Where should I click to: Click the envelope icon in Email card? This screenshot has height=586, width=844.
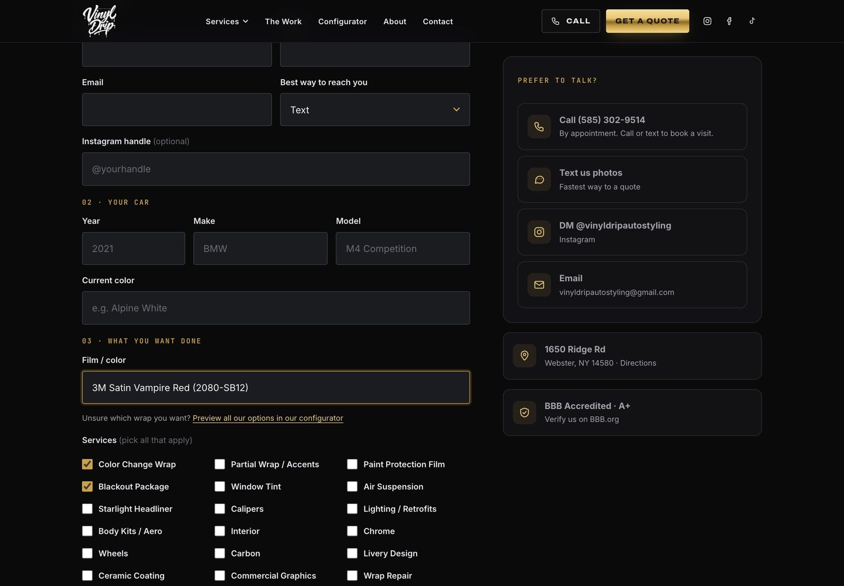[x=539, y=285]
